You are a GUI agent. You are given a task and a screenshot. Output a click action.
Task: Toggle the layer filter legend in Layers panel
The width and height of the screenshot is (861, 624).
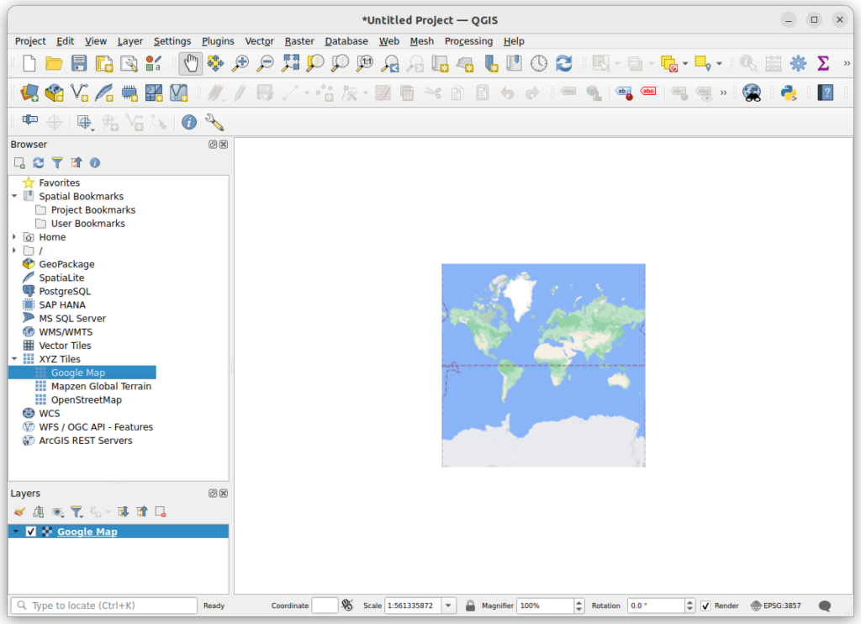(x=76, y=511)
